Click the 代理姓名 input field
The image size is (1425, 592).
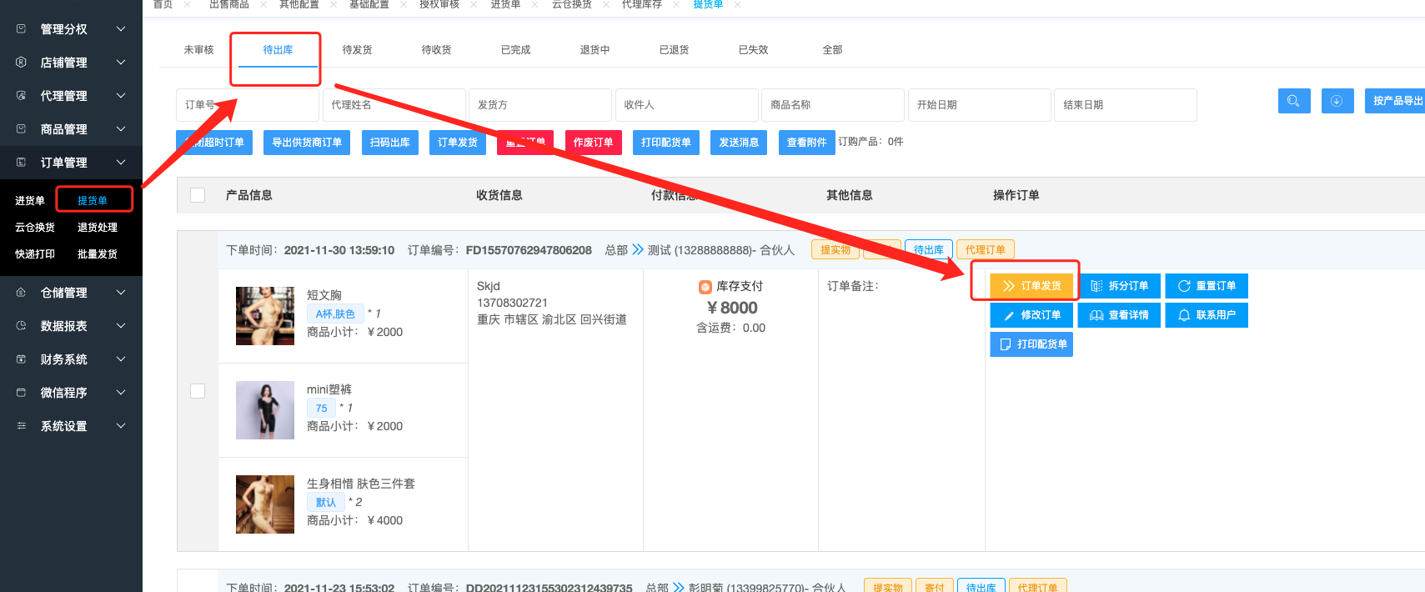(394, 105)
